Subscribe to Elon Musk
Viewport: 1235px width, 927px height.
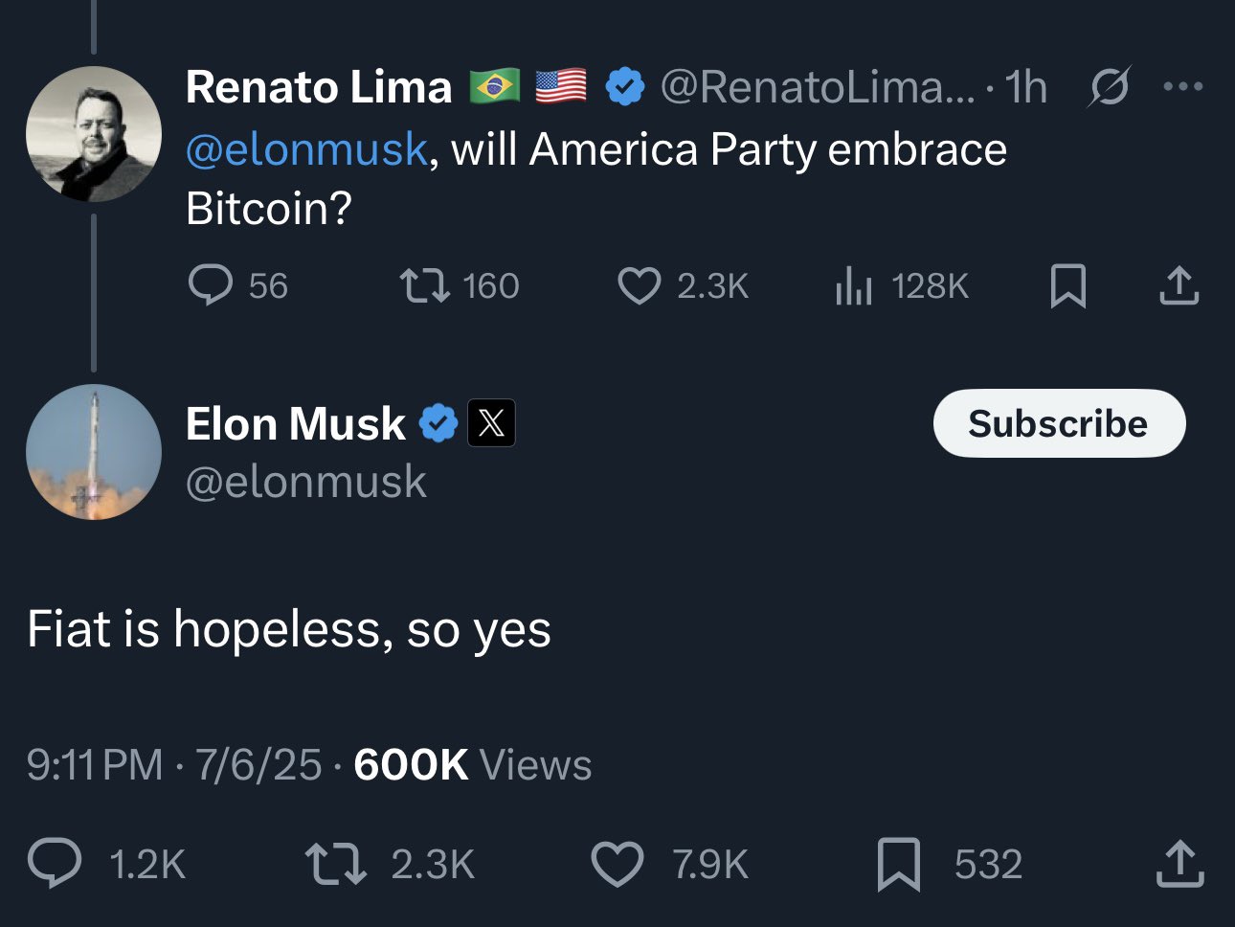click(1059, 423)
